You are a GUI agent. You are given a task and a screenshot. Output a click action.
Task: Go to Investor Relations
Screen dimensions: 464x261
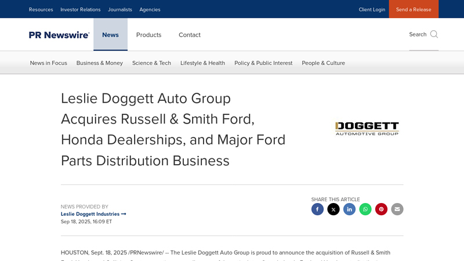point(81,9)
